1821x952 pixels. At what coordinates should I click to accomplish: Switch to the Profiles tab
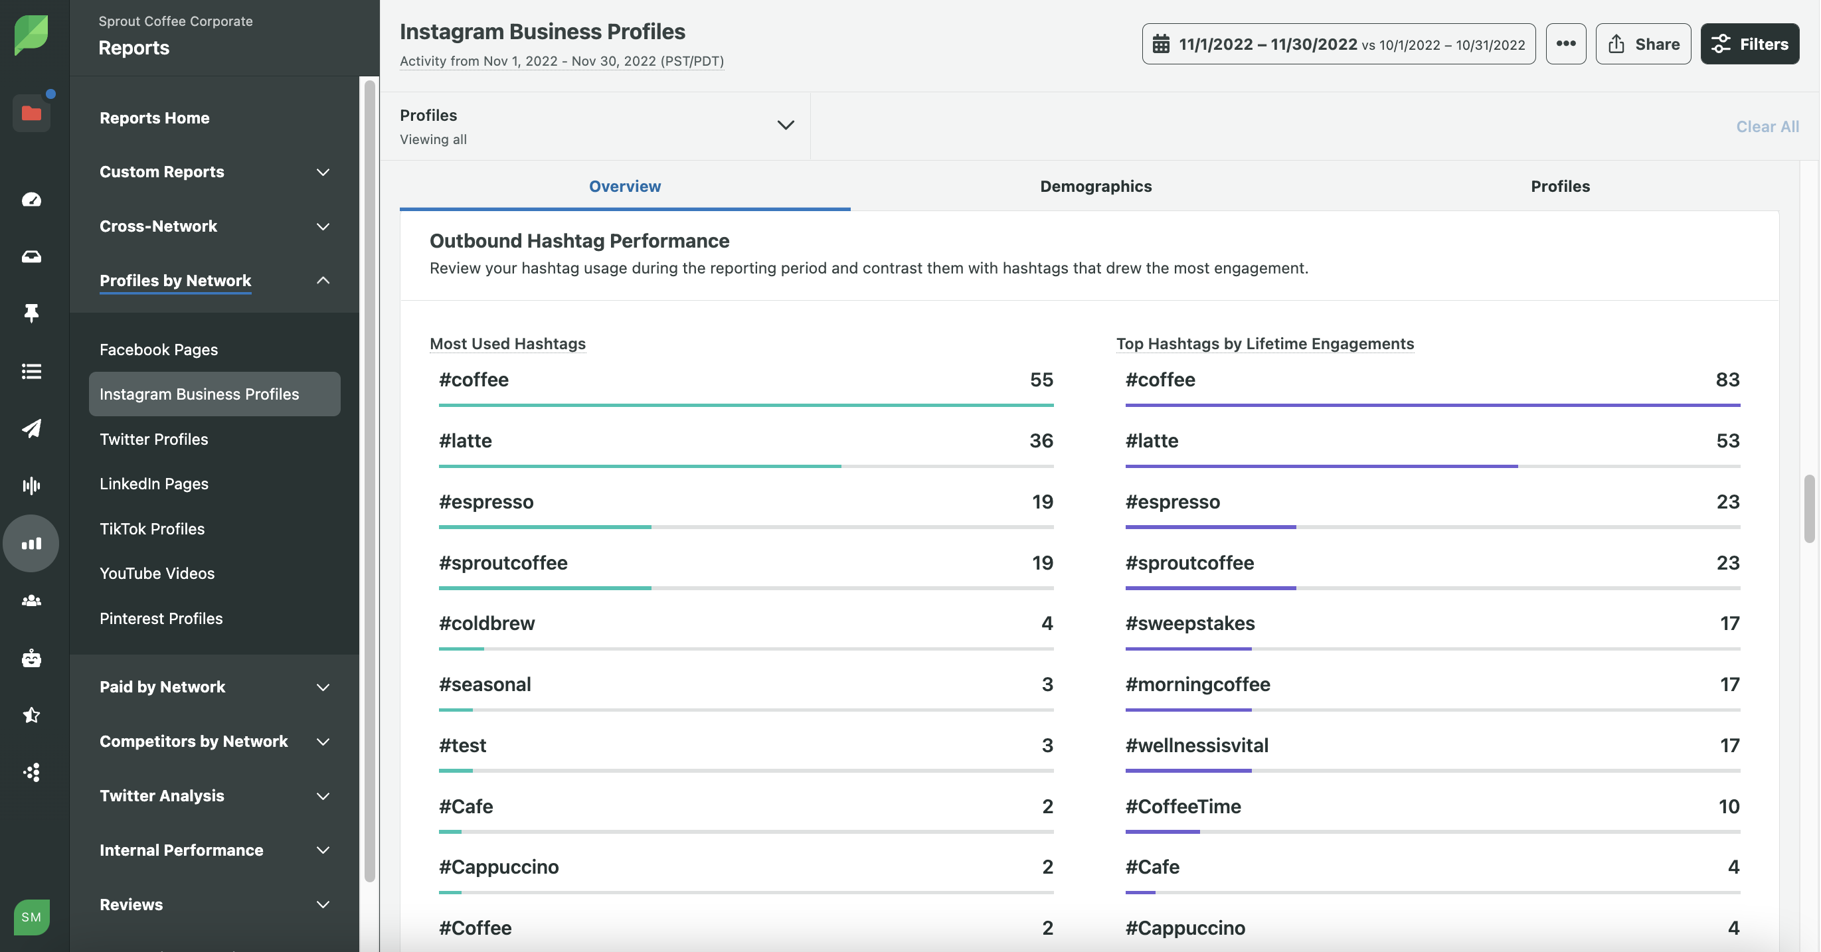click(1560, 186)
